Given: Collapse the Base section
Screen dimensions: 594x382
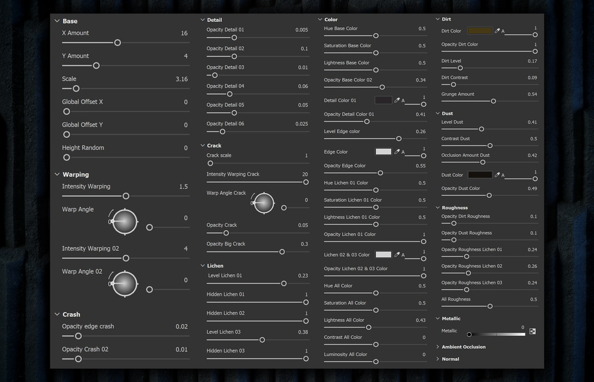Looking at the screenshot, I should pyautogui.click(x=57, y=21).
